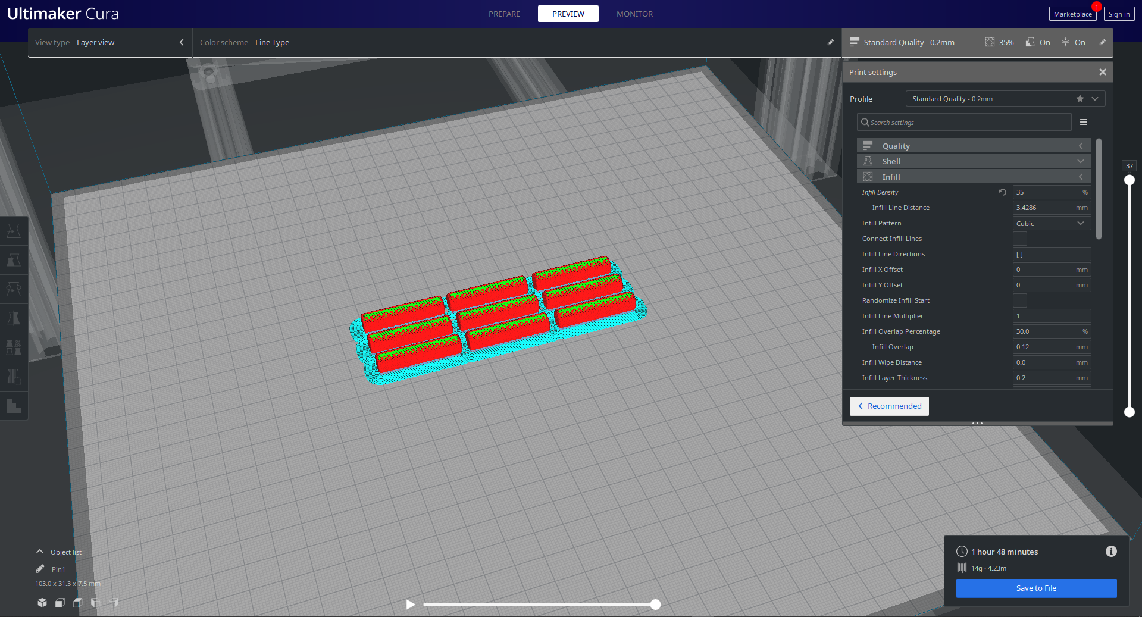Click the Infill Wipe Distance field
Viewport: 1142px width, 617px height.
point(1052,362)
